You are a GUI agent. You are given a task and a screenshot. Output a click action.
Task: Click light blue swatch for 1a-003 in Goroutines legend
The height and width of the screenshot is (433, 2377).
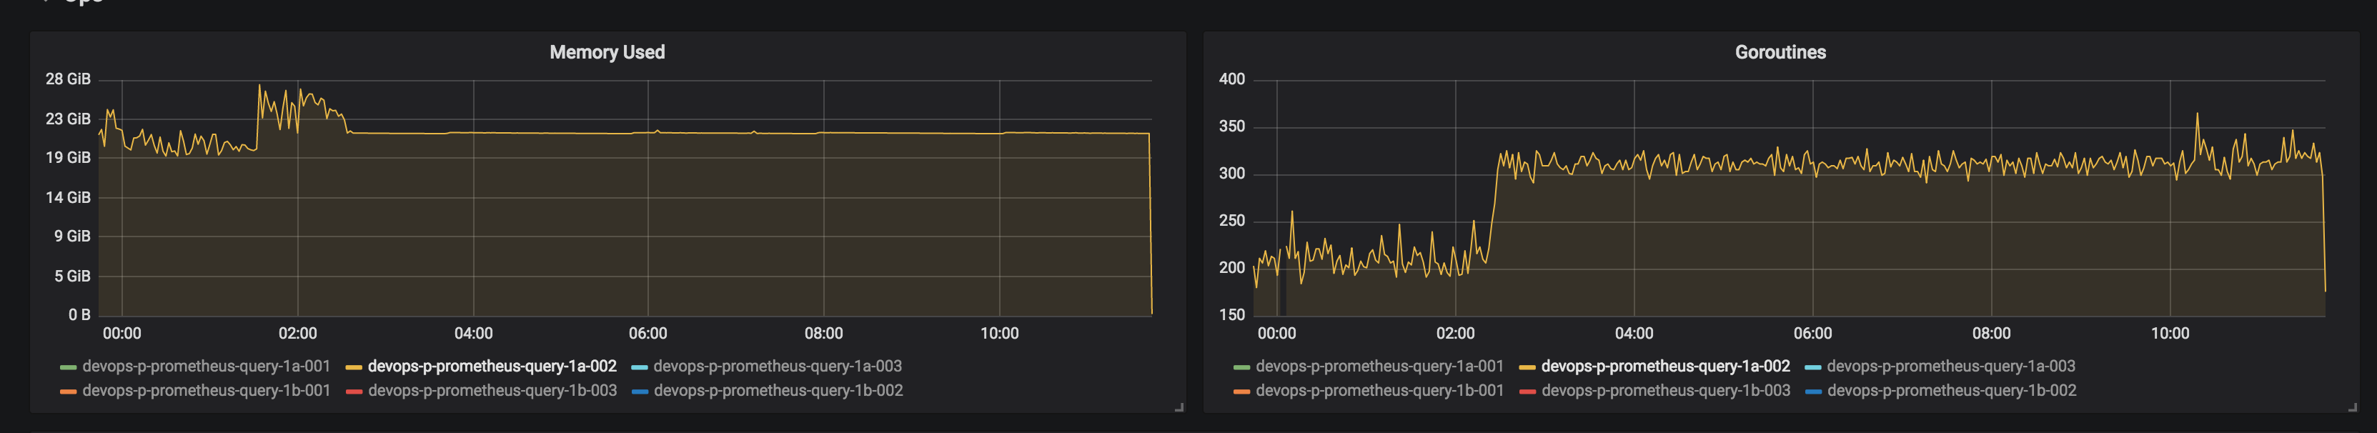1813,367
